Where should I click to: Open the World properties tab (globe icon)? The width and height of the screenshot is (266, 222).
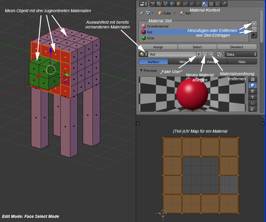click(172, 4)
